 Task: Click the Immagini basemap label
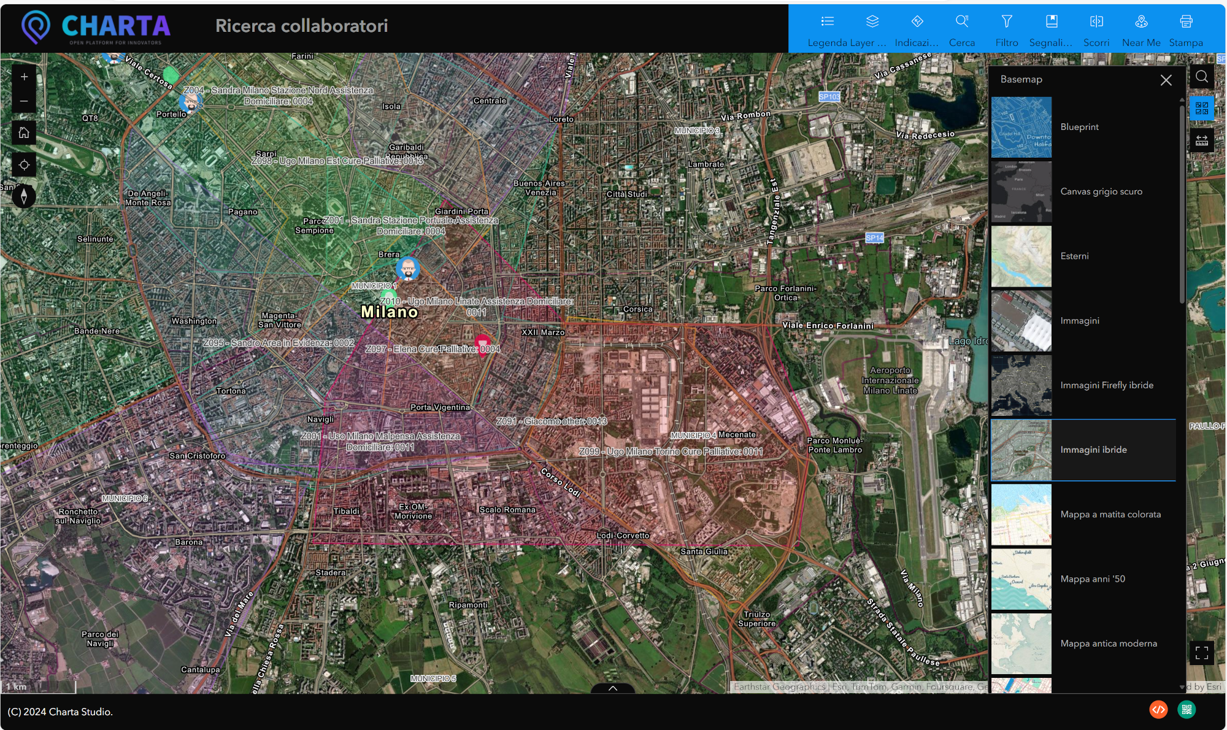pos(1080,321)
